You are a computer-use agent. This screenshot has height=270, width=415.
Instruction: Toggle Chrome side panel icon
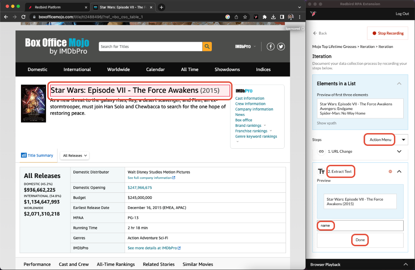(282, 17)
